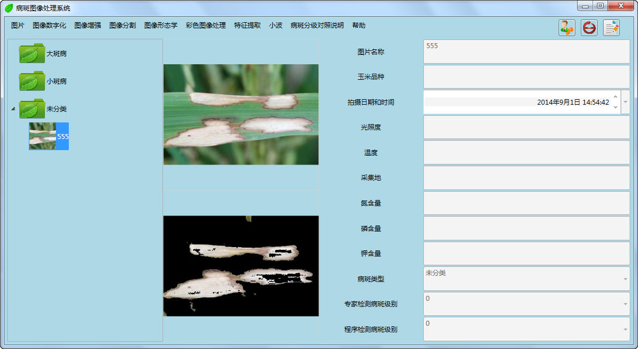Click the 病斑类型 label text
This screenshot has width=638, height=349.
[371, 279]
